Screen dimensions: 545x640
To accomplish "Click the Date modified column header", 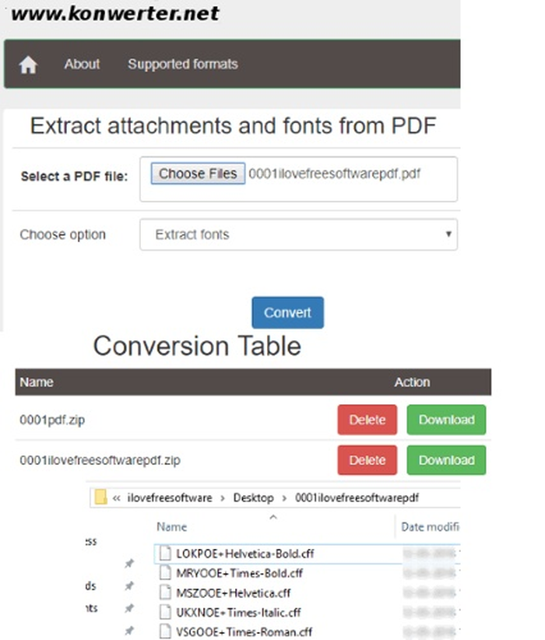I will 430,527.
